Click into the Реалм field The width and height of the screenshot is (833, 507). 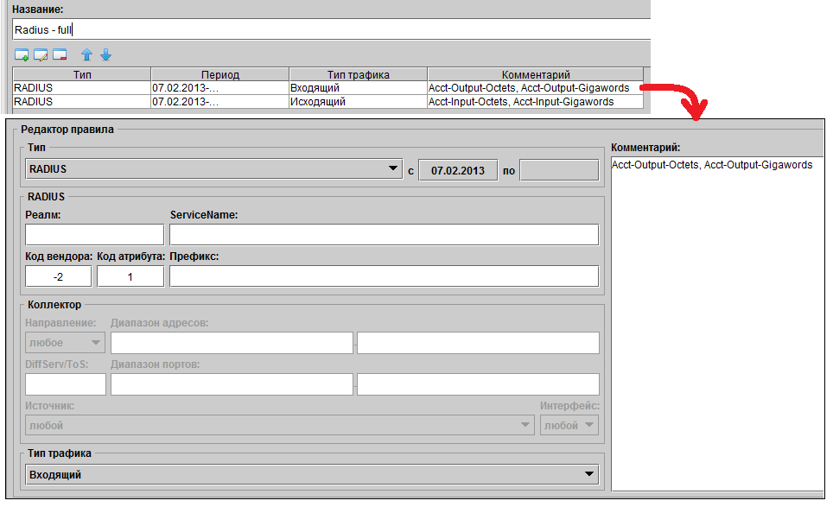(94, 235)
